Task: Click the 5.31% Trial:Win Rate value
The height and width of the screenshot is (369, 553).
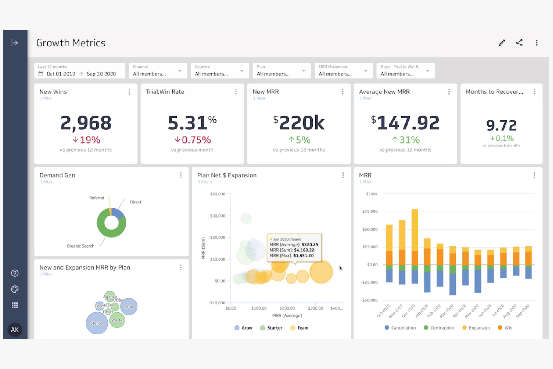Action: tap(192, 123)
